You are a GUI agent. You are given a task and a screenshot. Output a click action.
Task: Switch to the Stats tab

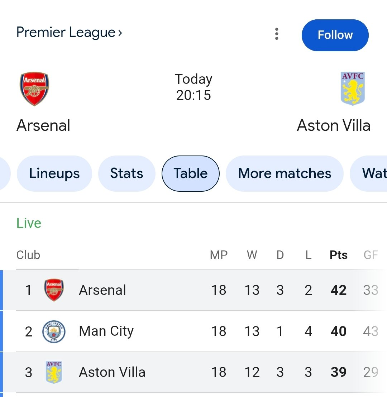click(x=126, y=174)
